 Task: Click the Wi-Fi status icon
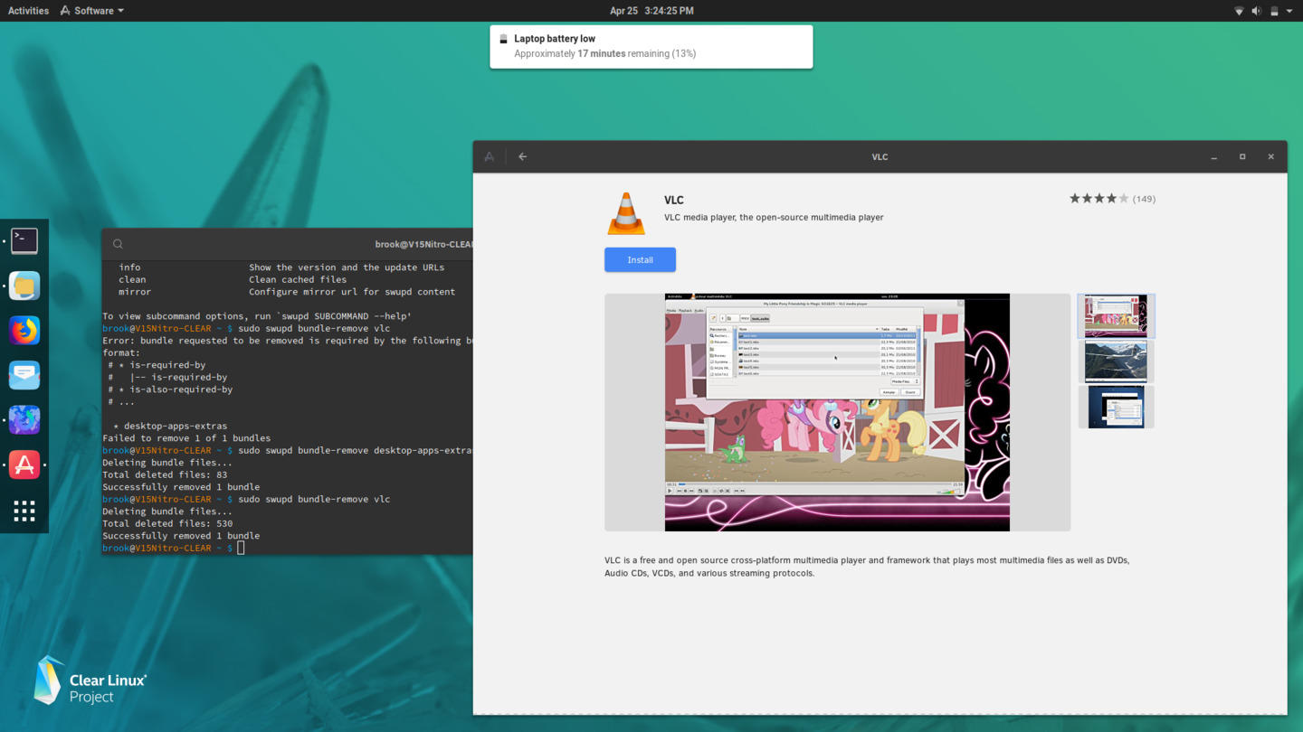(1239, 11)
